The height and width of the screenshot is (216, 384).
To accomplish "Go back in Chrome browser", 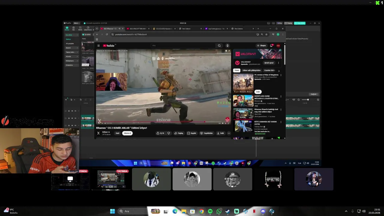I will 97,34.
